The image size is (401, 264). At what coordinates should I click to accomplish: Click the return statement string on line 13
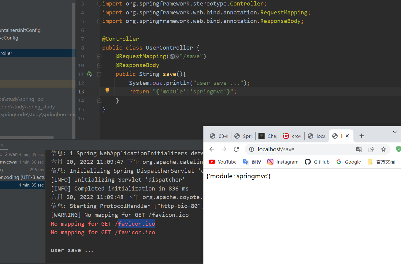[x=193, y=92]
